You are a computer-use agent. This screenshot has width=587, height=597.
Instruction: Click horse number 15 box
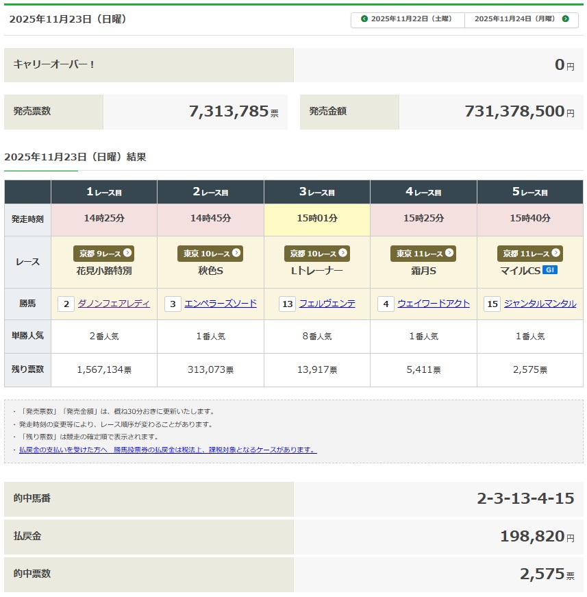pos(492,304)
